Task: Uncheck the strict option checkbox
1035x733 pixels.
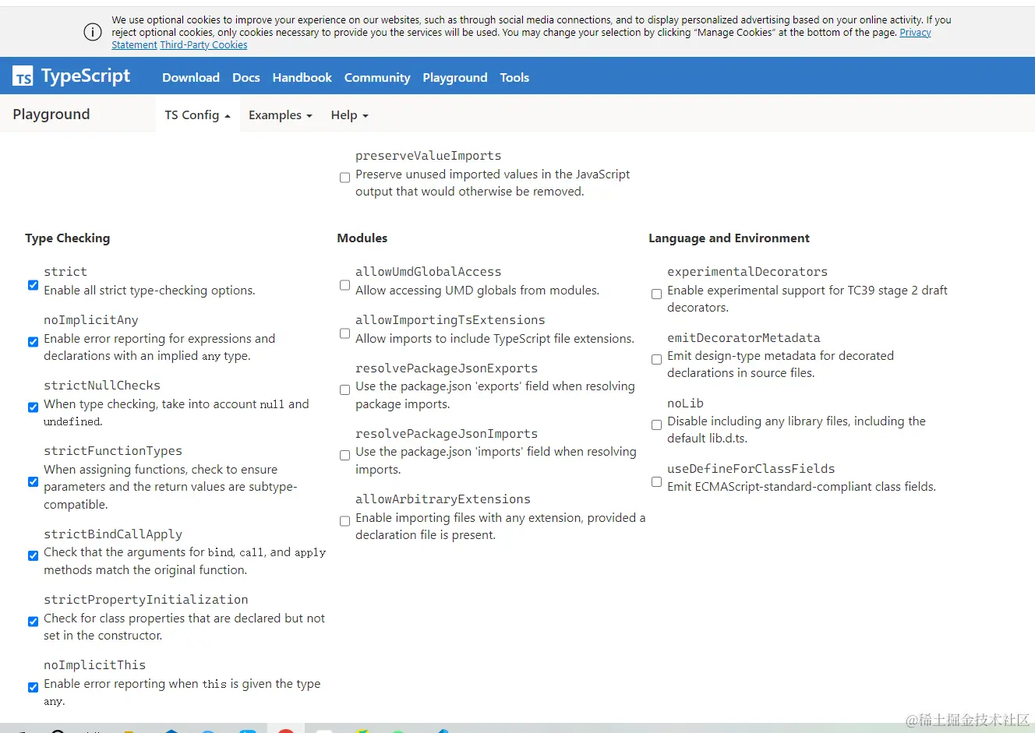Action: [33, 285]
